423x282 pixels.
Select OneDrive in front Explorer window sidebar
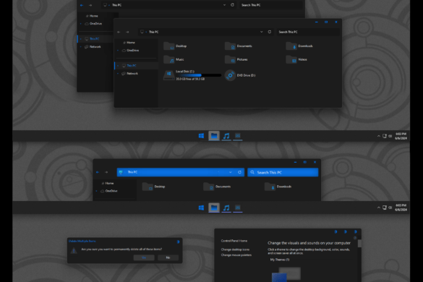(131, 51)
